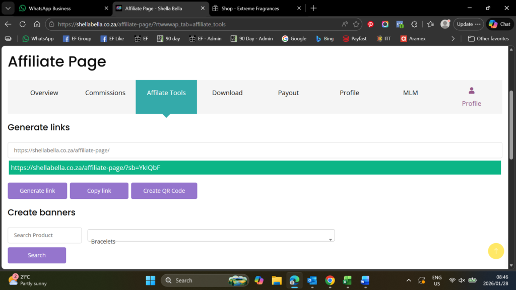Open the Payout tab
This screenshot has height=290, width=516.
288,93
